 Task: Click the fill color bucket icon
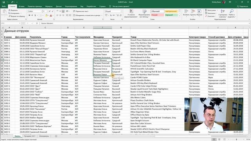click(x=46, y=15)
